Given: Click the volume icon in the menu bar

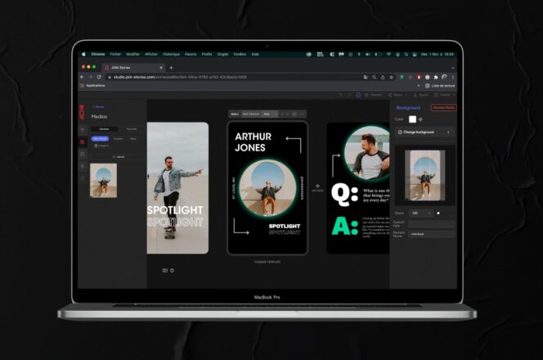Looking at the screenshot, I should 368,54.
